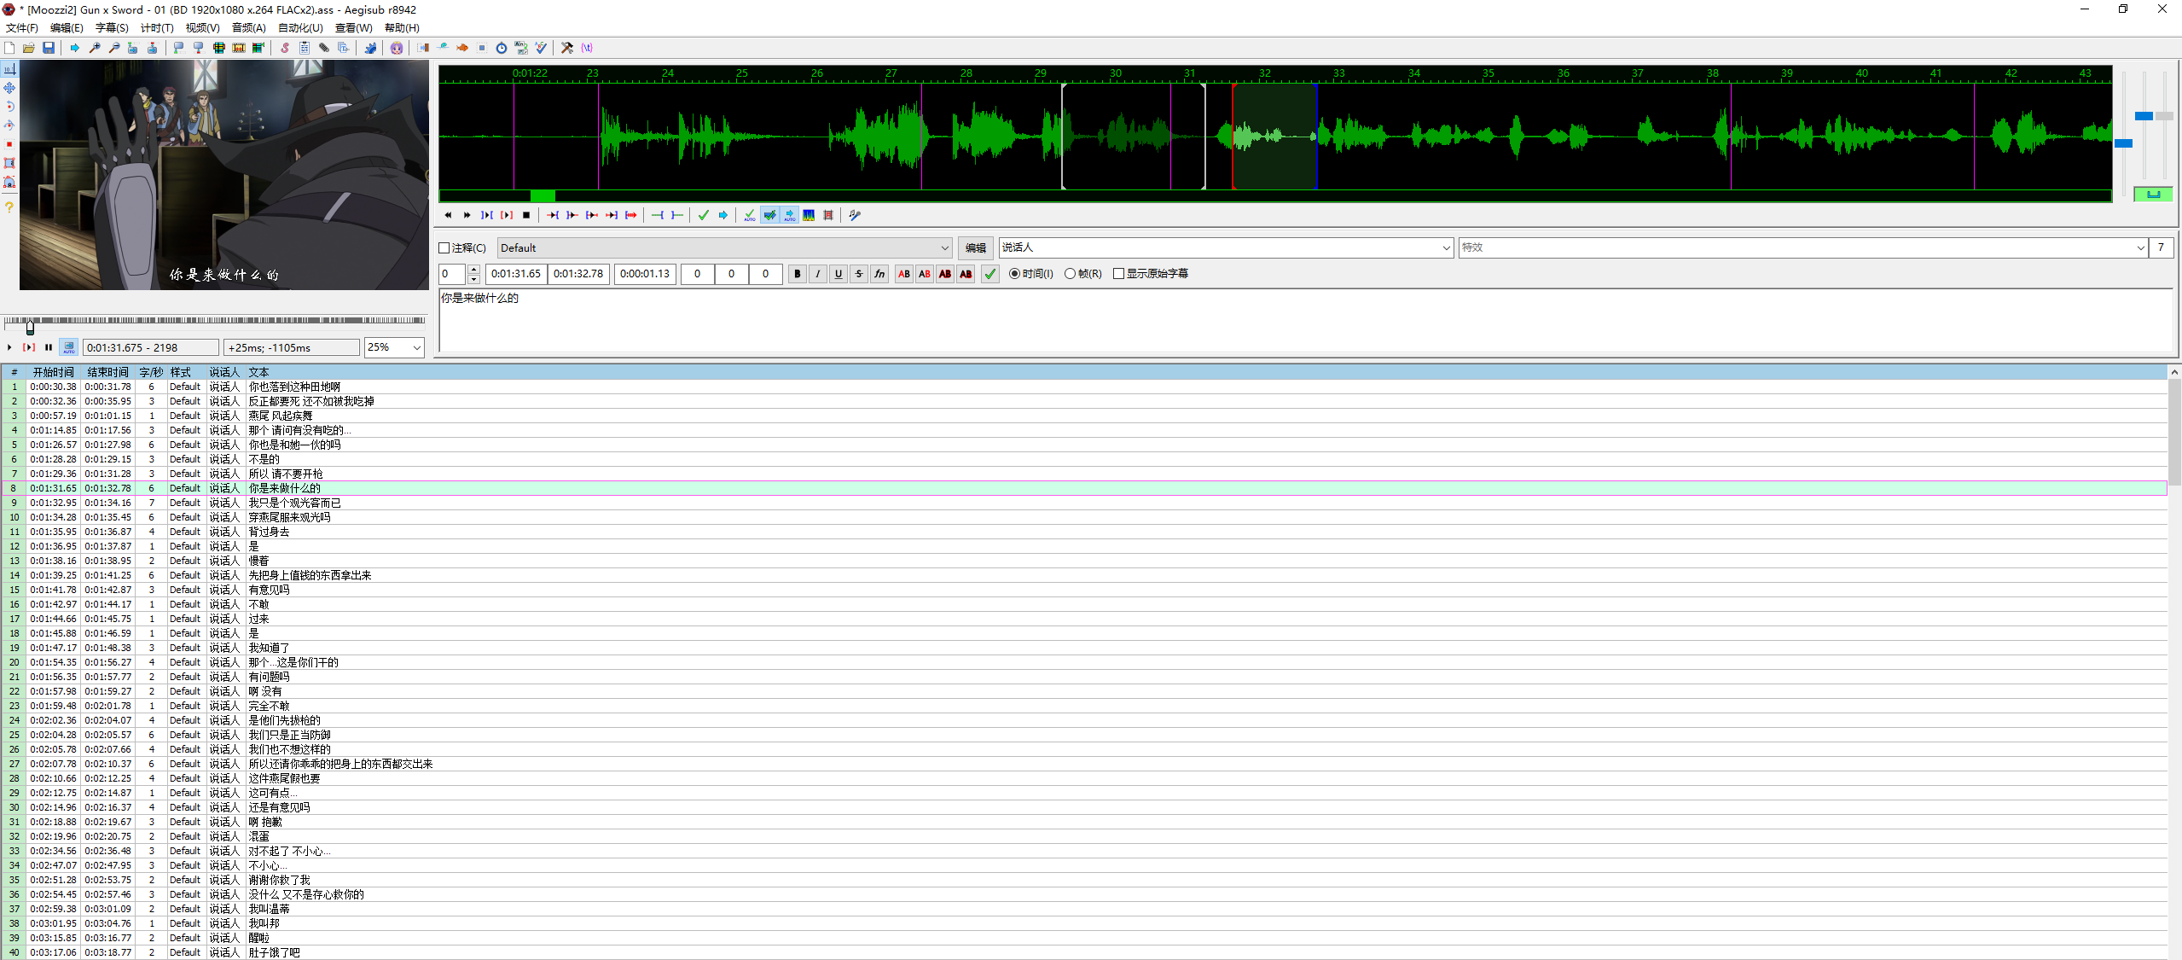Select the drag subtitles move tool
The height and width of the screenshot is (960, 2182).
pyautogui.click(x=9, y=88)
